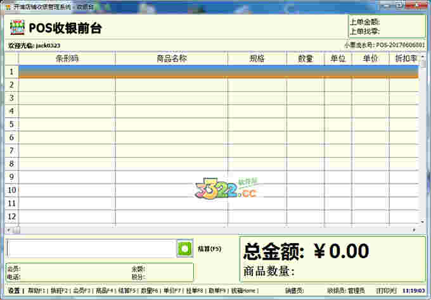Viewport: 431px width, 300px height.
Task: Click the 电话 field in member panel
Action: coord(14,277)
